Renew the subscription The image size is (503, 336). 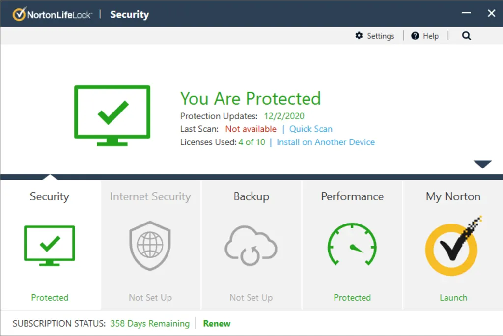click(x=216, y=323)
